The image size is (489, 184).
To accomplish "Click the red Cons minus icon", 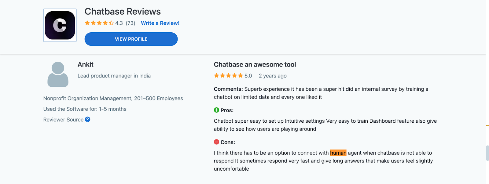I will 216,142.
